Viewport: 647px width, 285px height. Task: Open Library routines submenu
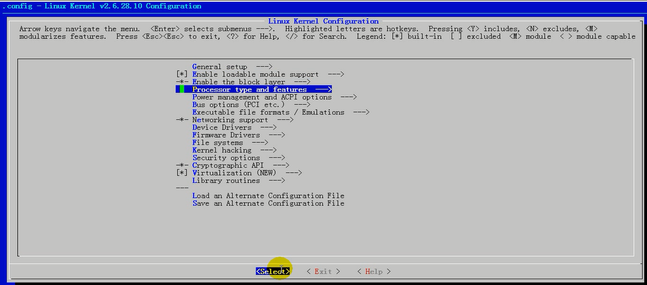pos(239,181)
